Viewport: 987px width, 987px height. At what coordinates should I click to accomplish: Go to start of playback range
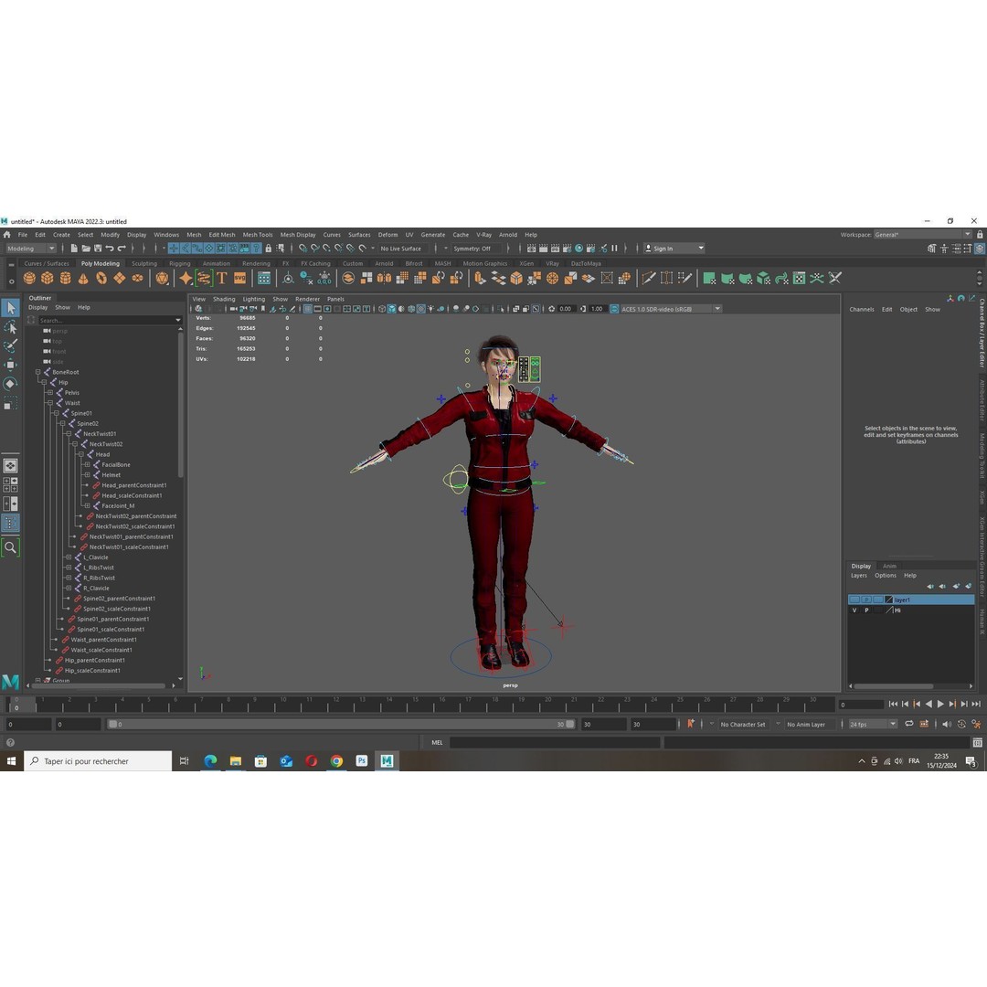pyautogui.click(x=893, y=705)
